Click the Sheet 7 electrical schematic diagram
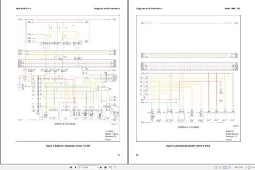 pos(68,78)
